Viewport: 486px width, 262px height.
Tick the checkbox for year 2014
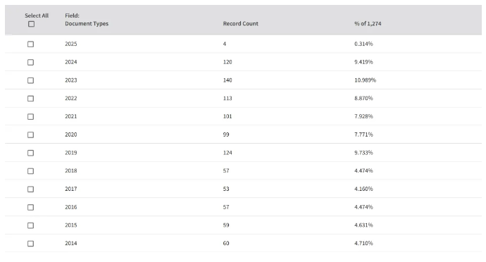(x=30, y=244)
